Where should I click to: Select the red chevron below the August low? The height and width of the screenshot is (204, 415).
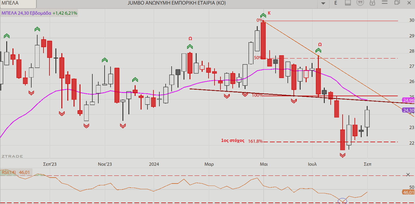coord(342,155)
